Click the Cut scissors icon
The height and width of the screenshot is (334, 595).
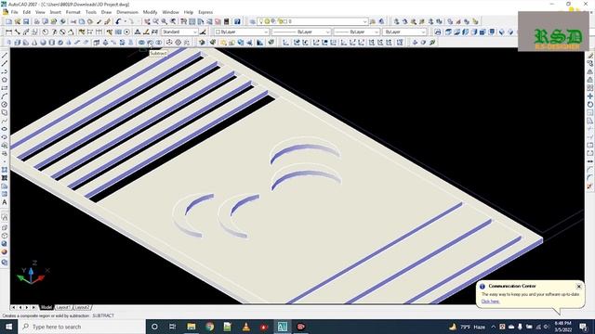coord(73,21)
